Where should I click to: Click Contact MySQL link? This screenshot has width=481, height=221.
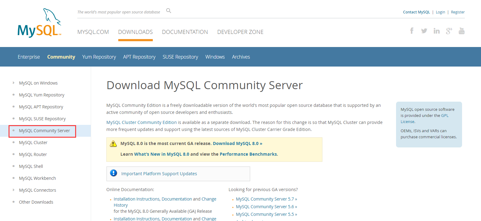click(x=416, y=12)
